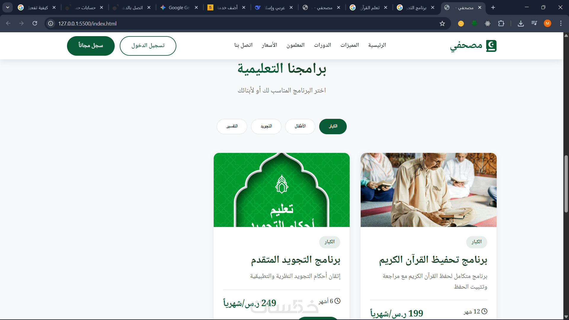Select the التجويد program filter
The width and height of the screenshot is (569, 320).
[266, 127]
